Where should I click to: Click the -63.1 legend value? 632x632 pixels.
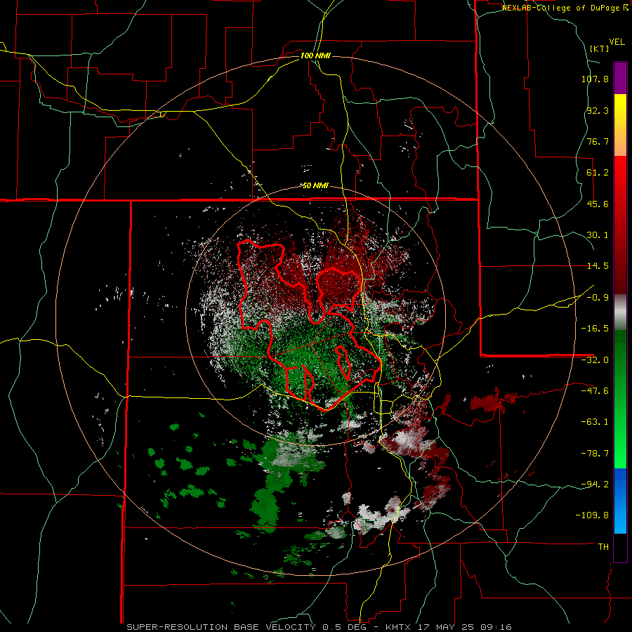click(595, 422)
